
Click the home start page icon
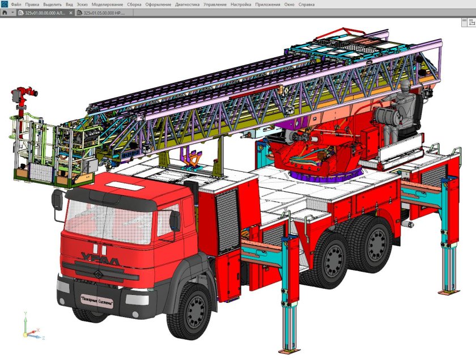[x=5, y=12]
